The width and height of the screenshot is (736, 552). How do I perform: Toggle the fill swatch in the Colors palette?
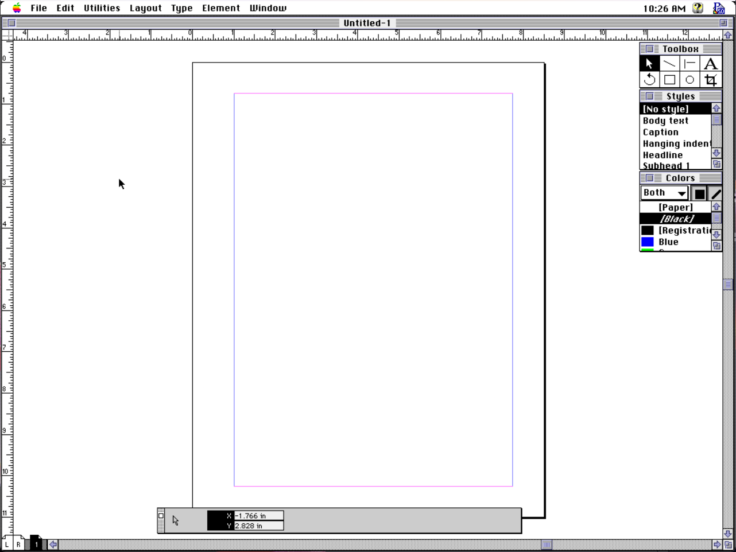tap(699, 193)
